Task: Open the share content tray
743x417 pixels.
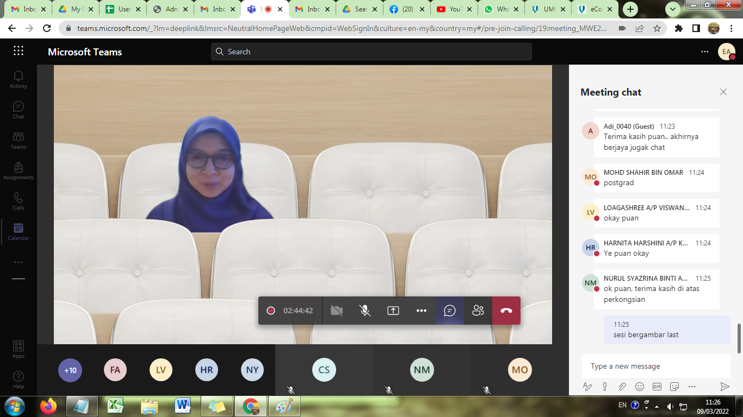Action: pos(393,311)
